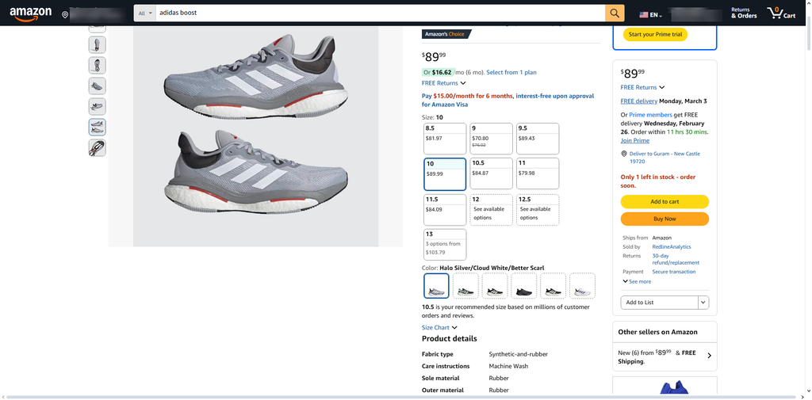Click the FREE delivery link
The image size is (812, 400).
(638, 101)
